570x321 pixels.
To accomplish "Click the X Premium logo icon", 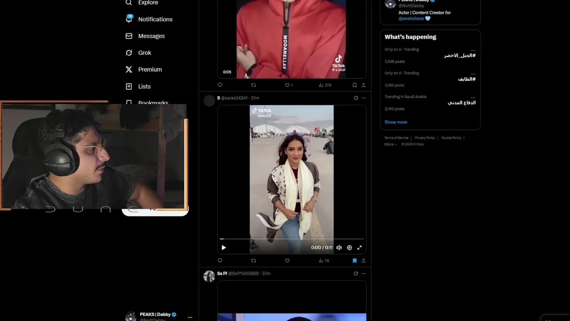I will [x=129, y=70].
